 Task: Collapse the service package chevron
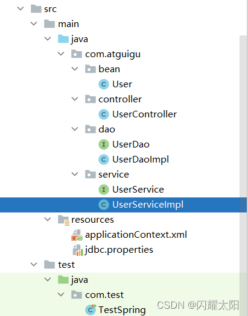(75, 174)
